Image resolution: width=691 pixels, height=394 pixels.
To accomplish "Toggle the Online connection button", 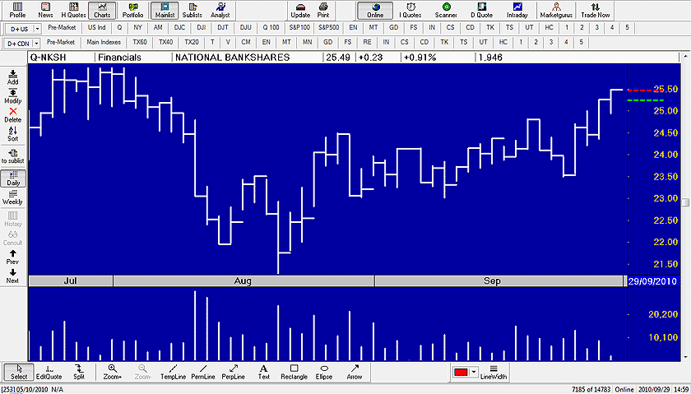I will point(375,11).
